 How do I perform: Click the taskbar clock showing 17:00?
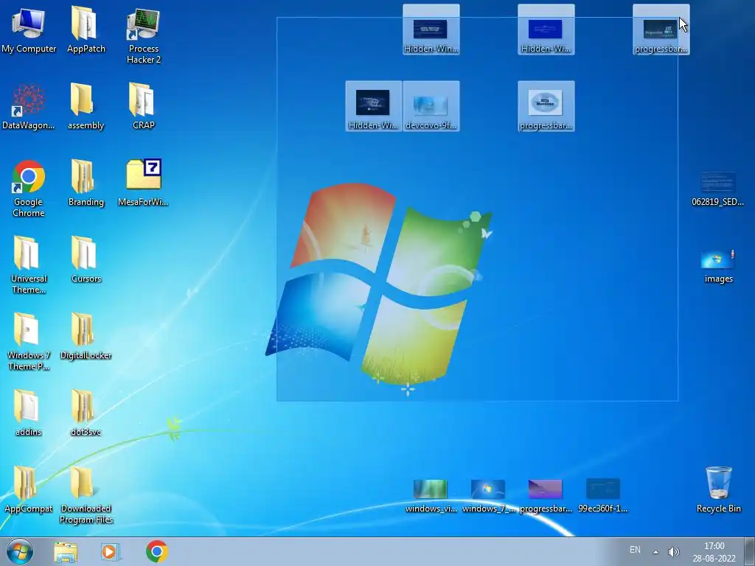point(714,552)
